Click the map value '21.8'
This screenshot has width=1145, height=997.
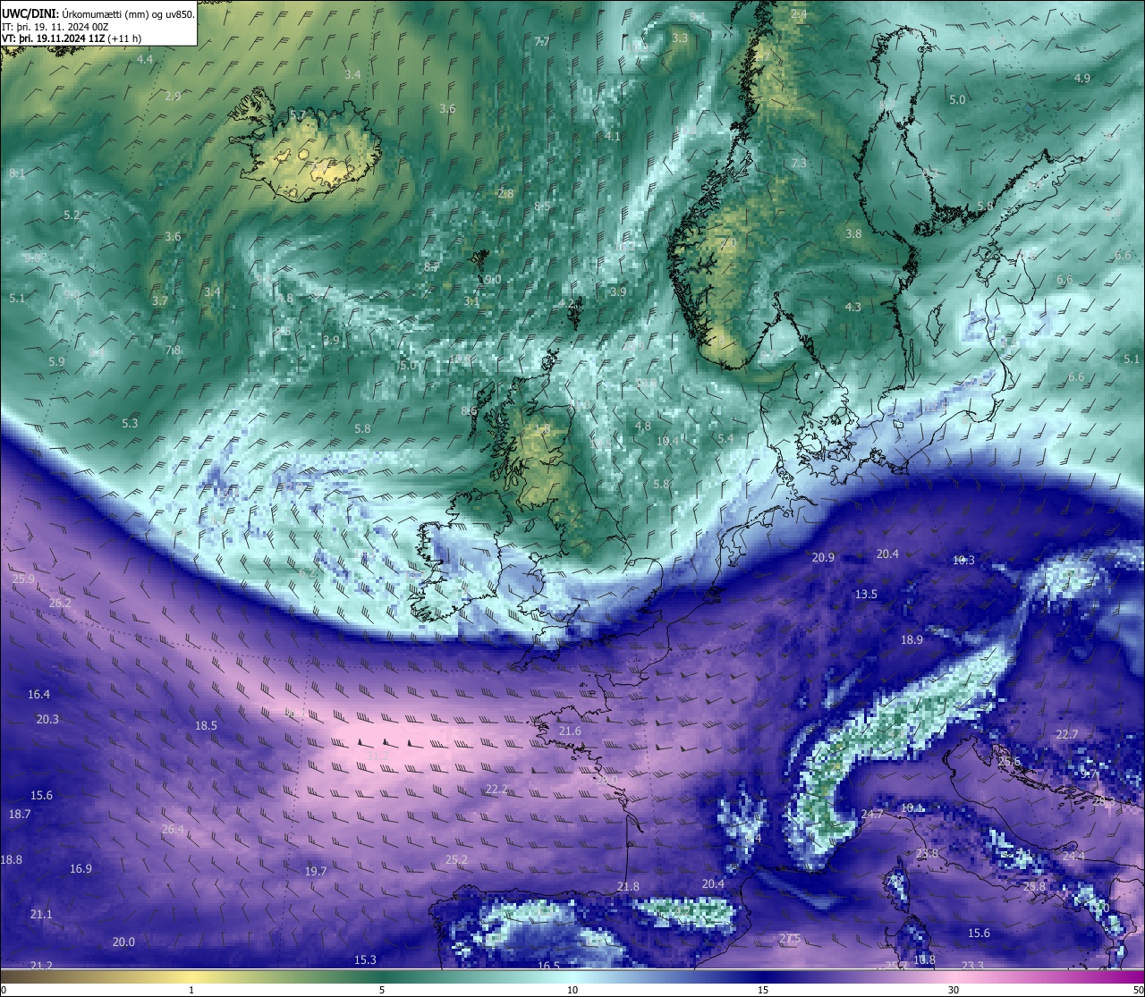click(x=628, y=886)
